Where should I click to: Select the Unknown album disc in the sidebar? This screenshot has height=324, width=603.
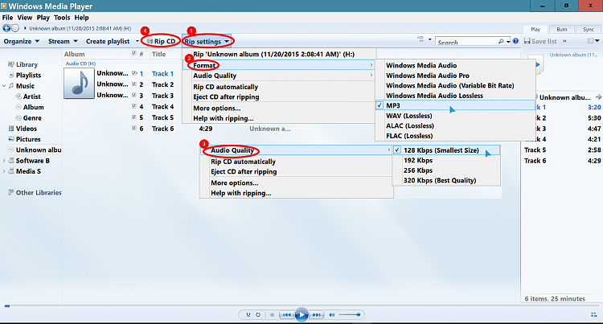(x=11, y=150)
